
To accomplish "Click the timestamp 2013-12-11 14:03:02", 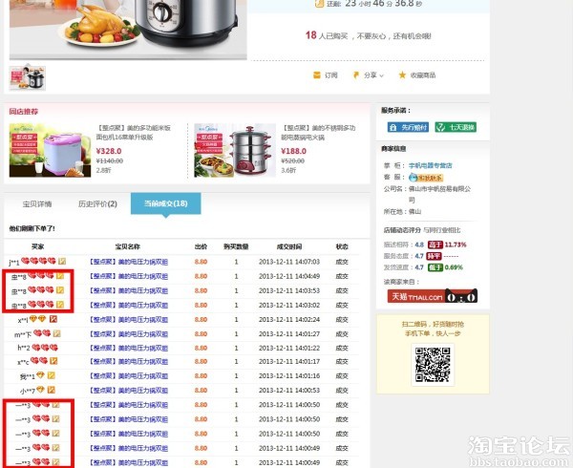I will click(289, 305).
